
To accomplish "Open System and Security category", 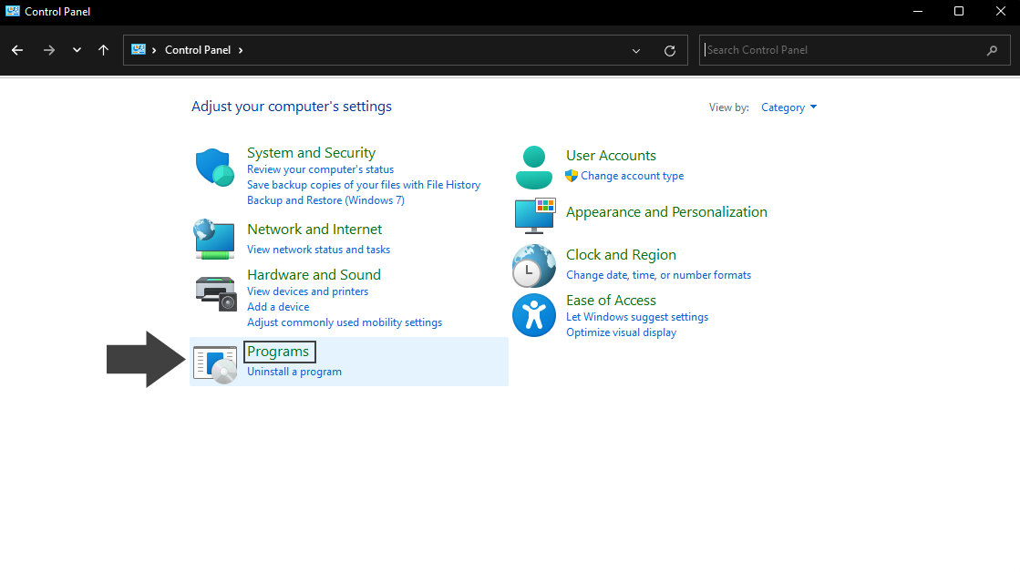I will [311, 153].
